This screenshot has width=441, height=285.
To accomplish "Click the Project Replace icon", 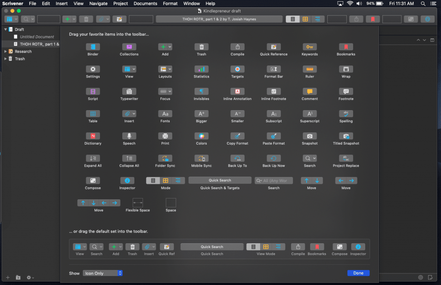I will pyautogui.click(x=346, y=158).
